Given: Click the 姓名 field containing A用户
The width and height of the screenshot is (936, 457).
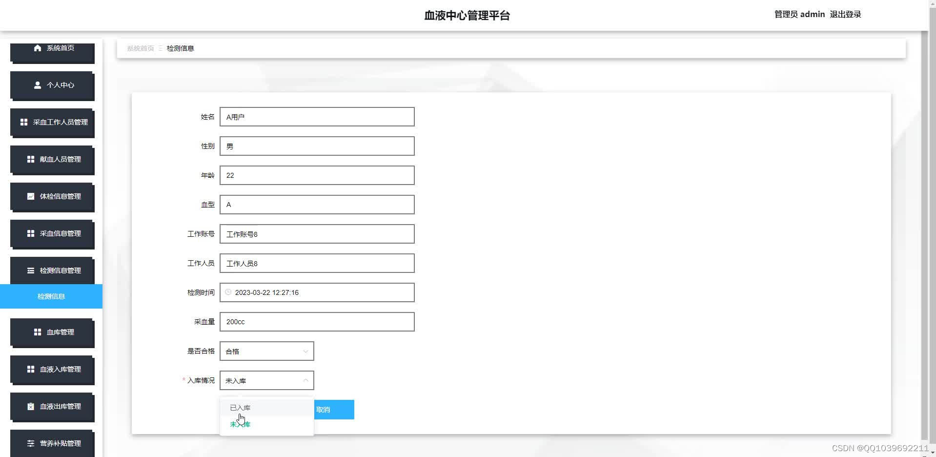Looking at the screenshot, I should tap(317, 117).
